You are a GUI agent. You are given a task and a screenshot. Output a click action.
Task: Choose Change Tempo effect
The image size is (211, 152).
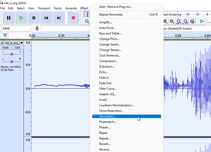coord(127,50)
